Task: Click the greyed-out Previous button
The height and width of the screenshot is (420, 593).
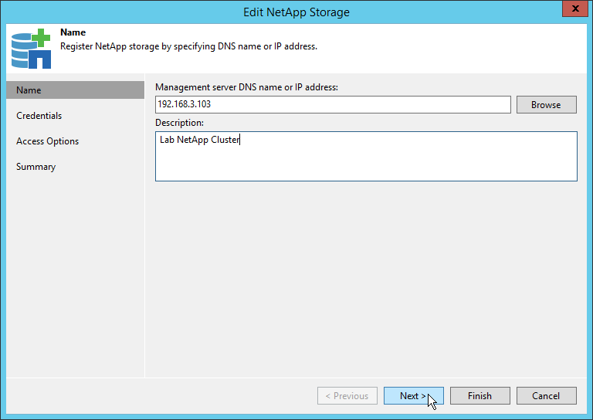Action: point(347,396)
